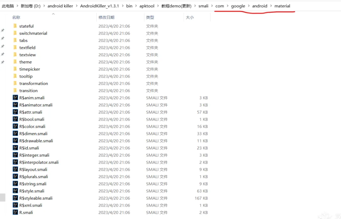
Task: Click the sort arrow above the 名称 column
Action: click(x=53, y=14)
